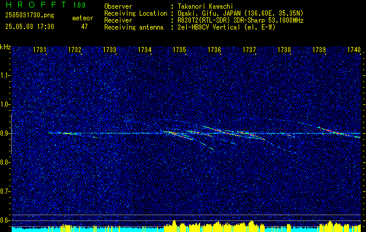366x232 pixels.
Task: Click the R820T2(RTL-SDR) receiver details text
Action: pos(240,20)
